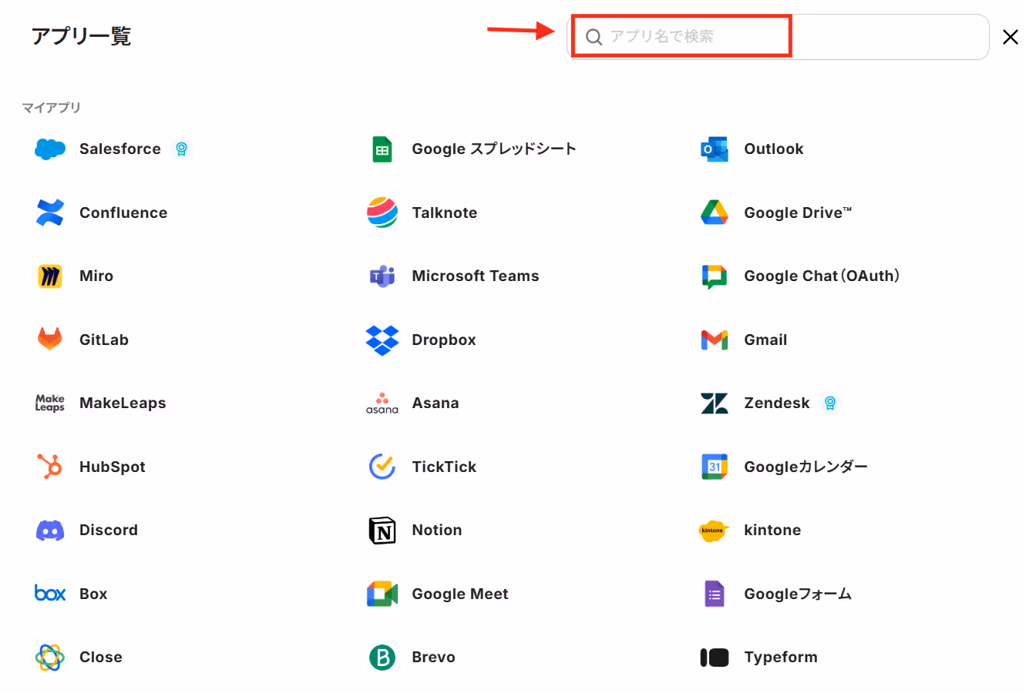This screenshot has width=1026, height=693.
Task: Click the TickTick checkmark icon
Action: coord(382,467)
